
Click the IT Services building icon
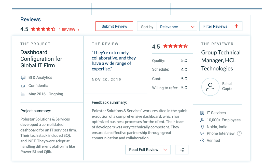coord(202,113)
